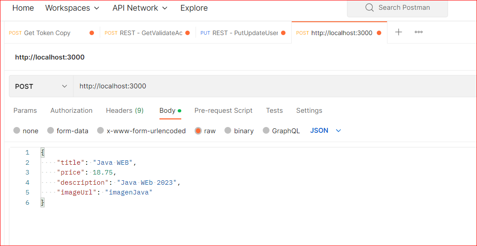
Task: Click the opening brace on line 1
Action: (x=43, y=153)
